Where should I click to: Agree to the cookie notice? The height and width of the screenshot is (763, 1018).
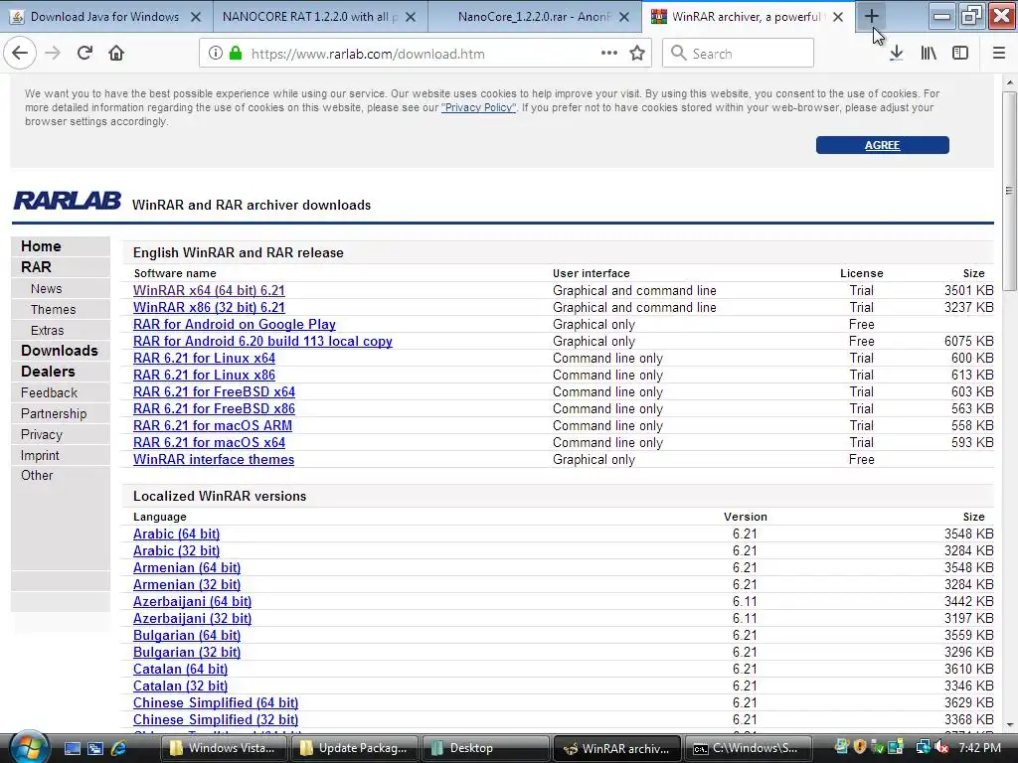point(883,145)
